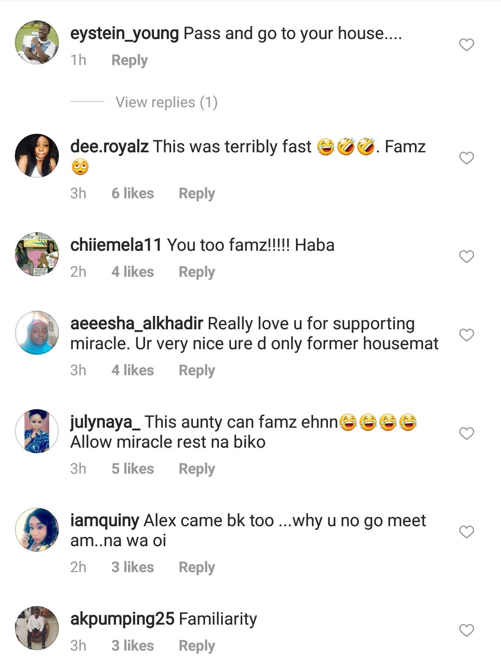Heart aeeesha_alkhadir's comment about supporting miracle

[466, 335]
